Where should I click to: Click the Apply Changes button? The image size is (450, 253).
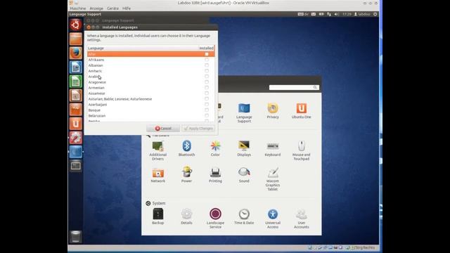click(x=198, y=129)
